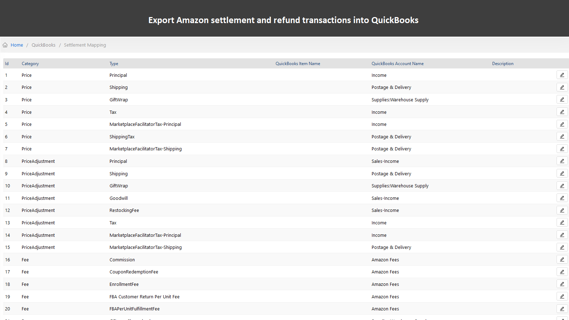The height and width of the screenshot is (320, 569).
Task: Edit the Fee Commission mapping
Action: click(x=562, y=260)
